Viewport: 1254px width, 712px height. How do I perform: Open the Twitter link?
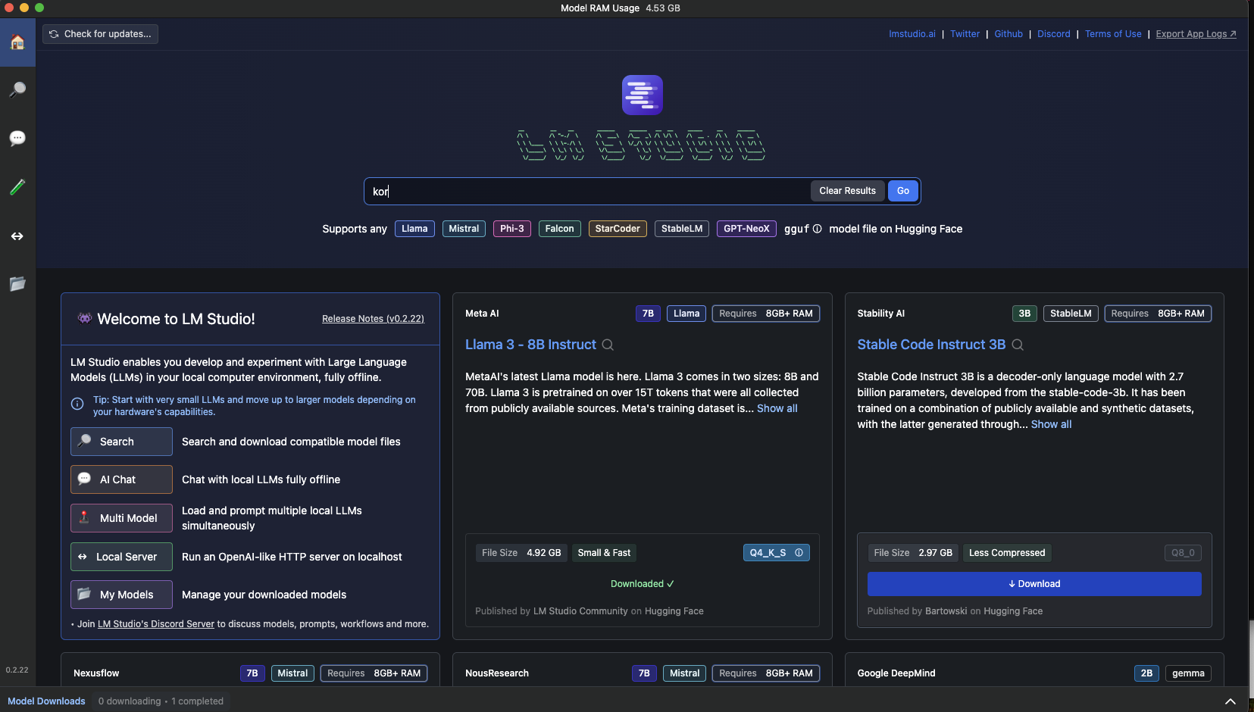(x=965, y=34)
